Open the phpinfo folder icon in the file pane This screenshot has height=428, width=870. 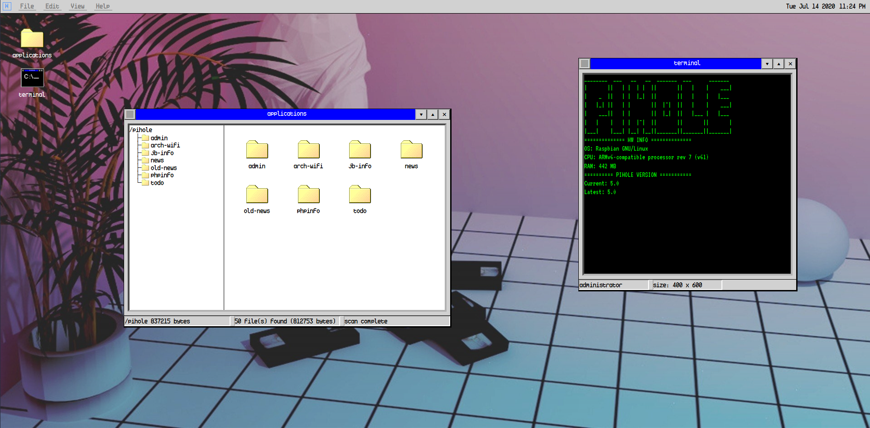coord(308,194)
